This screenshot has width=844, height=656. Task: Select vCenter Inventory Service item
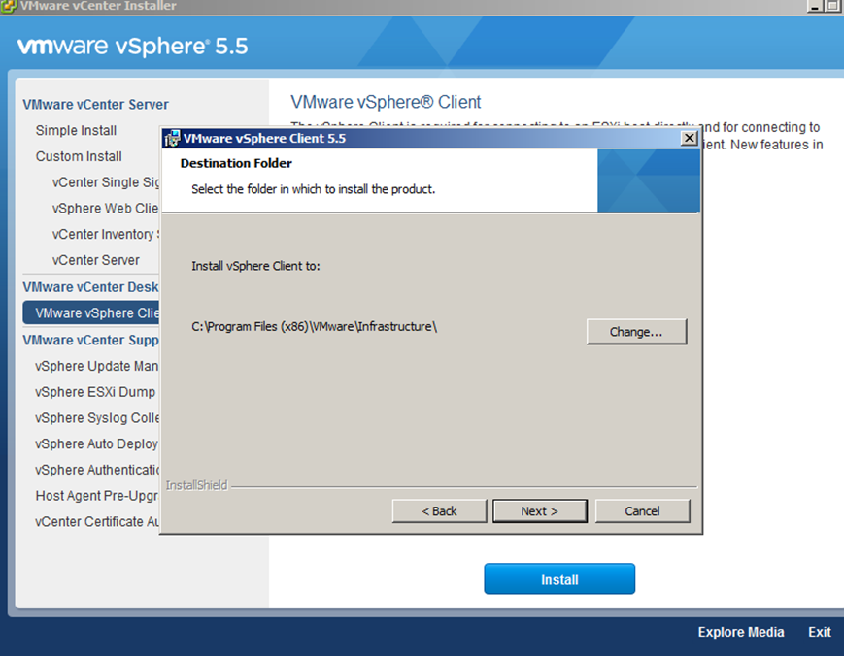click(x=105, y=234)
